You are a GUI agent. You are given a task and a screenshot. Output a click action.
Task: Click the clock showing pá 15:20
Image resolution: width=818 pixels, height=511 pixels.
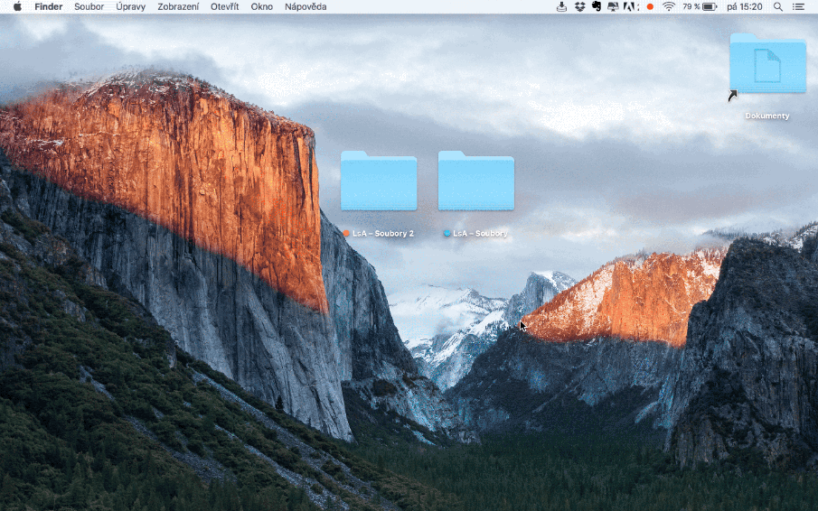coord(745,7)
